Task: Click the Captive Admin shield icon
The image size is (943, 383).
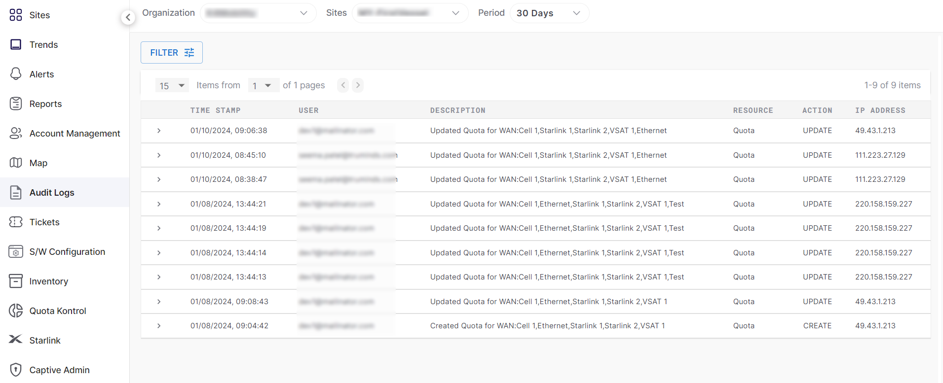Action: (x=16, y=370)
